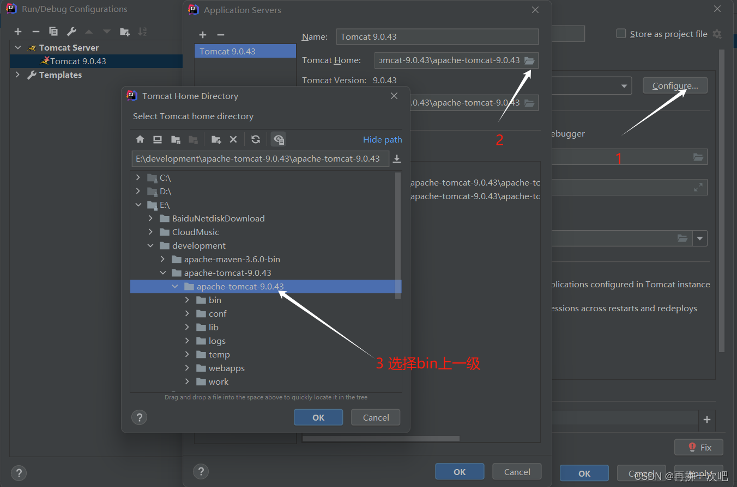Refresh the directory tree in file chooser
This screenshot has height=487, width=737.
[256, 139]
